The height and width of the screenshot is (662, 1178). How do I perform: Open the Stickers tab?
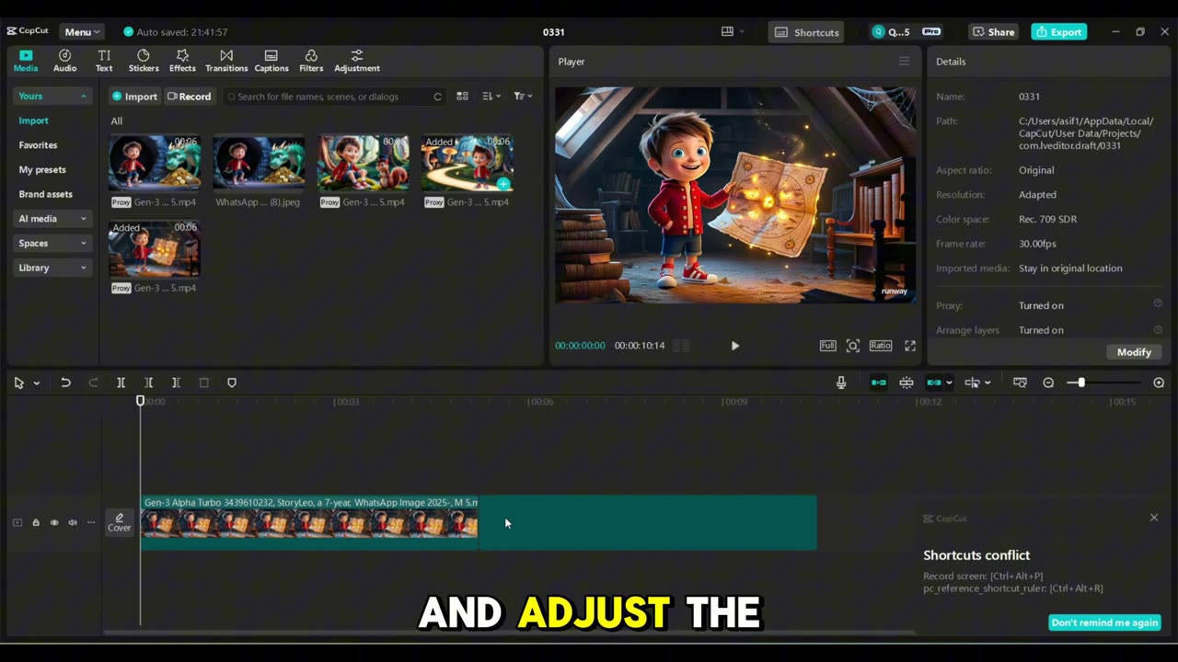[144, 61]
